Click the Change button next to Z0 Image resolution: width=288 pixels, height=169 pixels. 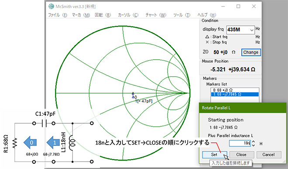pyautogui.click(x=251, y=52)
